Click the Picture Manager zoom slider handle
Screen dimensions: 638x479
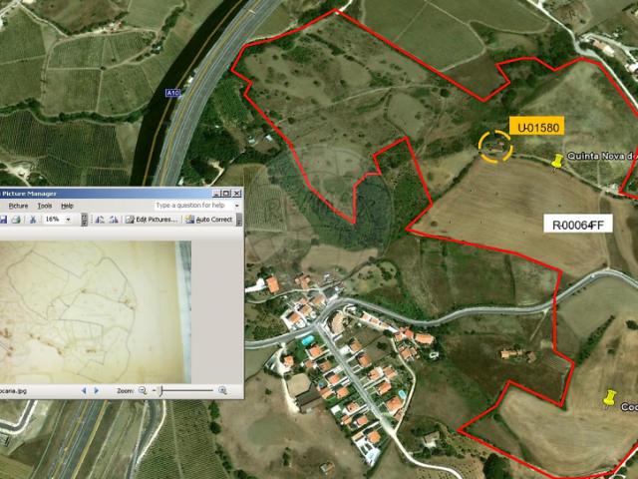(x=161, y=390)
